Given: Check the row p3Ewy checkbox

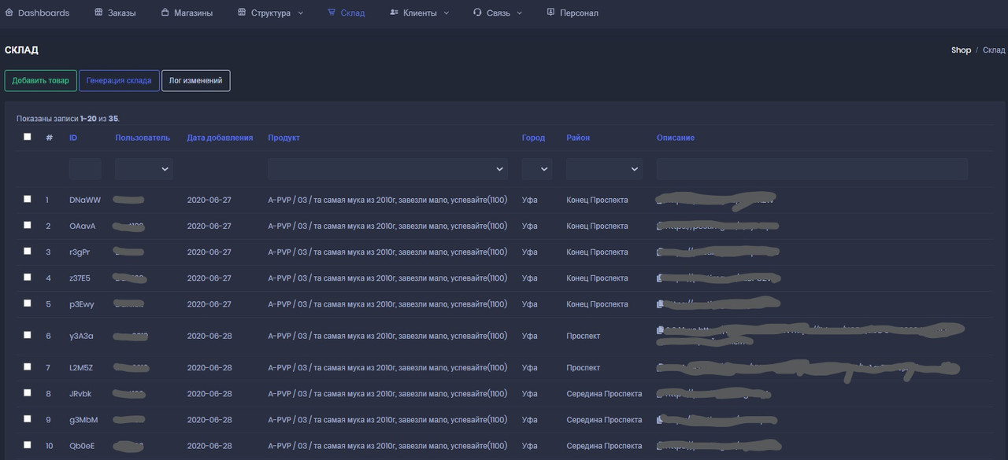Looking at the screenshot, I should 28,303.
